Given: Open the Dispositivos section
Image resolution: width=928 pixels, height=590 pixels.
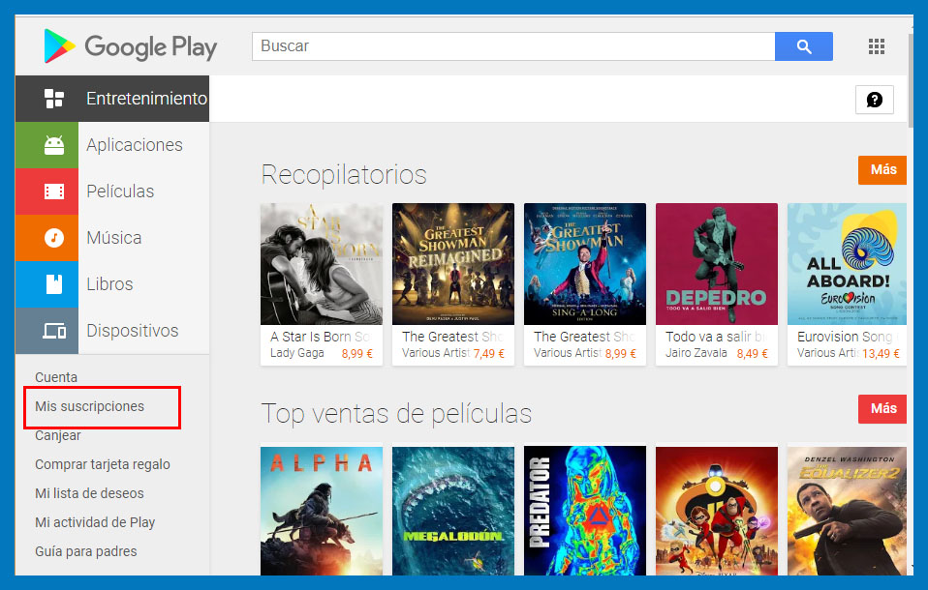Looking at the screenshot, I should (x=133, y=331).
